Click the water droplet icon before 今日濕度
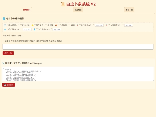156x117 pixels. 34,29
